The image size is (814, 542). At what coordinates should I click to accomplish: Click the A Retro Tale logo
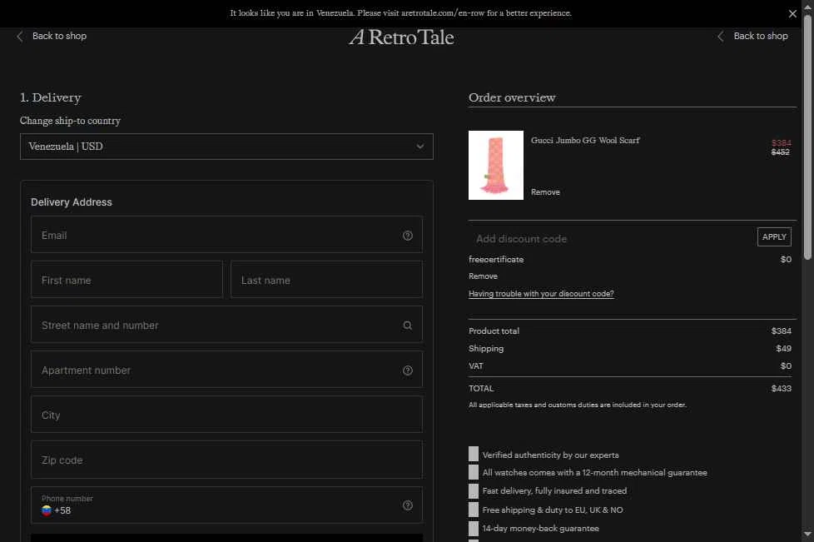(x=402, y=37)
